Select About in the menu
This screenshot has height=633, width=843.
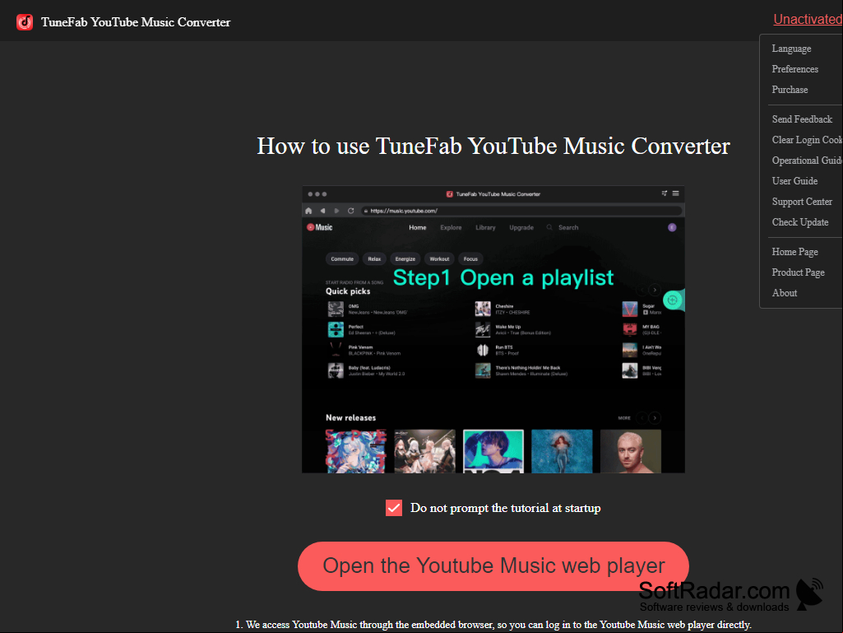tap(785, 293)
